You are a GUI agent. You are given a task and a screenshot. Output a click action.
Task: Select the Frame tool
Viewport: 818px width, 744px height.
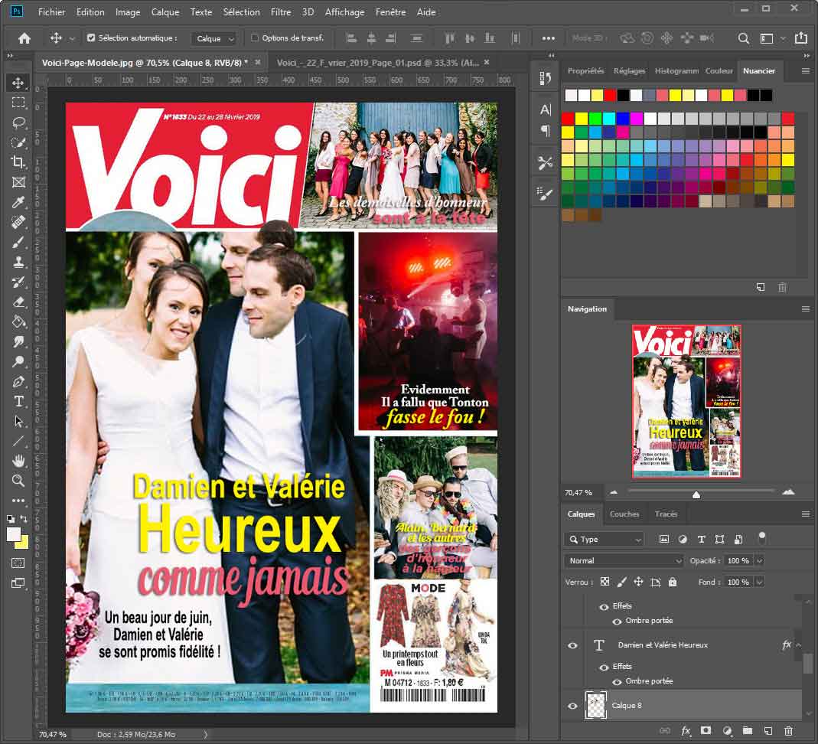point(18,182)
